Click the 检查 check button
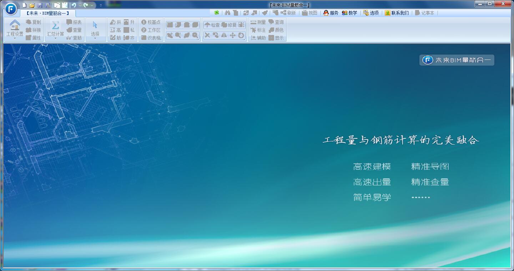The width and height of the screenshot is (514, 271). (x=212, y=25)
